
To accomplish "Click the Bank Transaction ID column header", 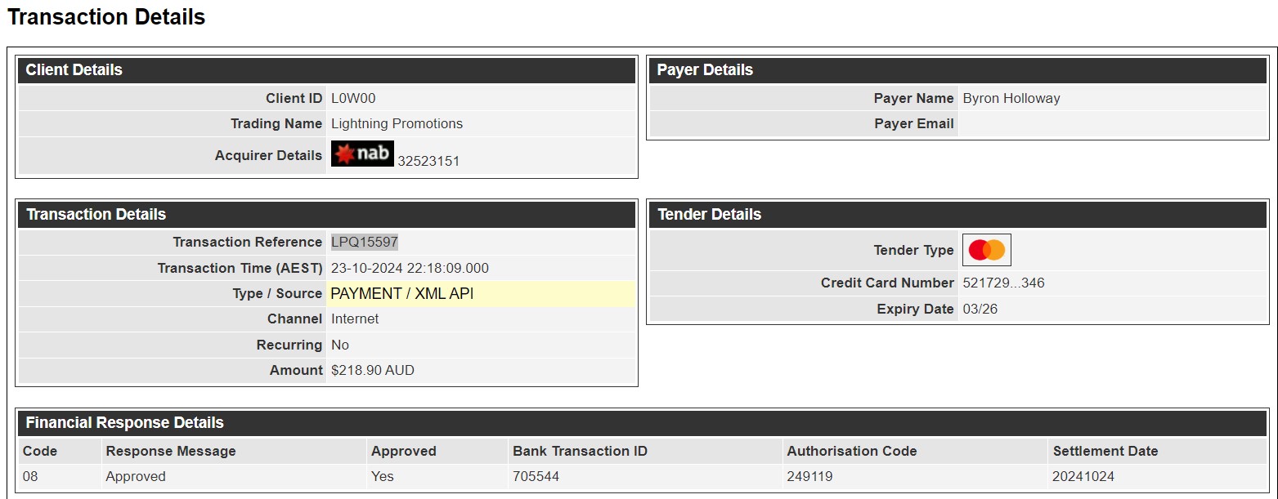I will (x=580, y=452).
